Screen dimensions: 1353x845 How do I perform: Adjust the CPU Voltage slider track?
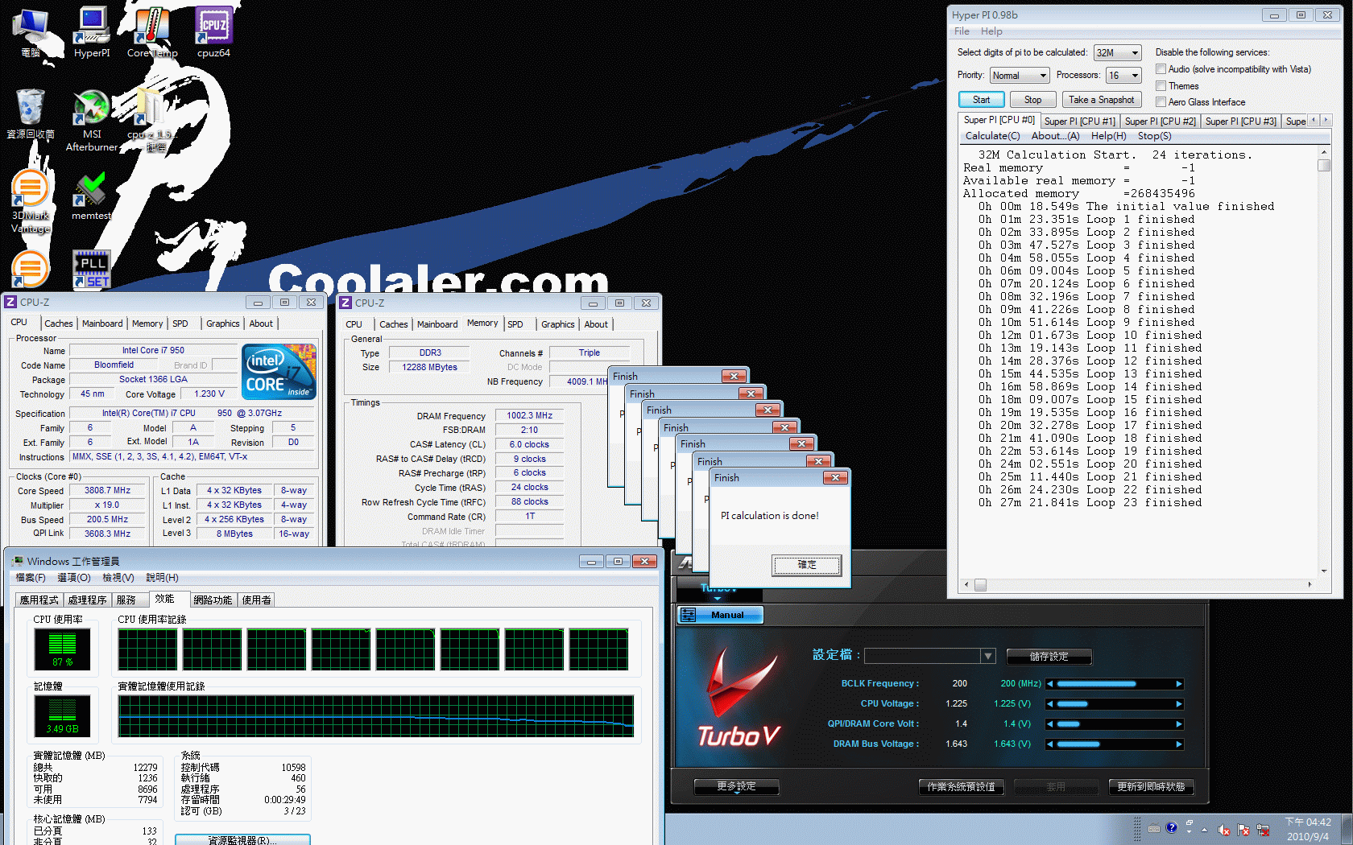1114,704
